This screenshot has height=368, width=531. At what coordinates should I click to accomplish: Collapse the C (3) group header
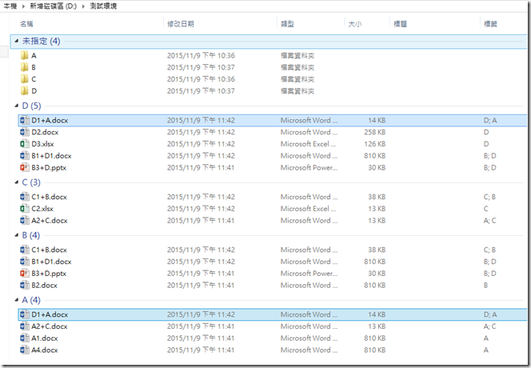[17, 182]
